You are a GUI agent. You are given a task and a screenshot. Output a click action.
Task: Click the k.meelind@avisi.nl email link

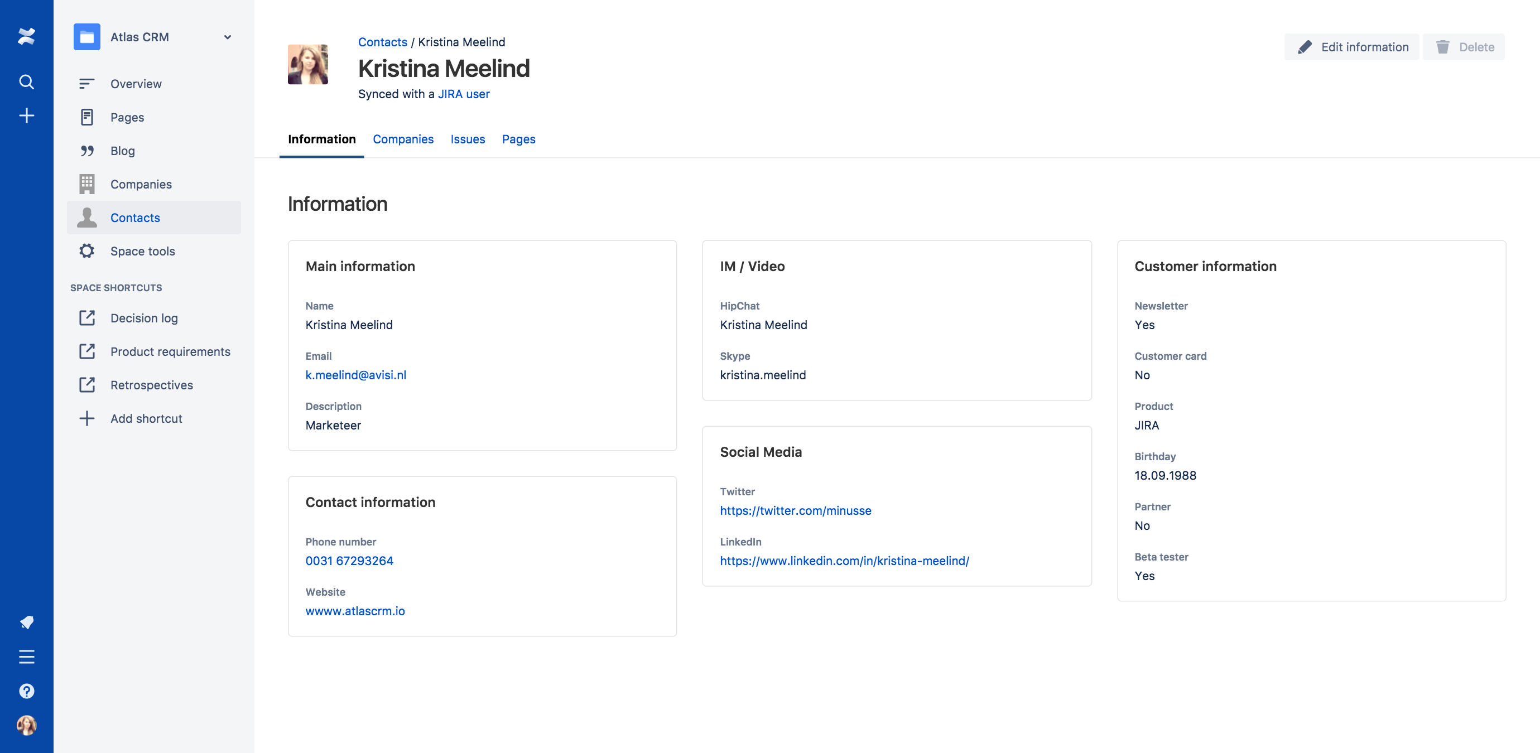click(x=356, y=375)
